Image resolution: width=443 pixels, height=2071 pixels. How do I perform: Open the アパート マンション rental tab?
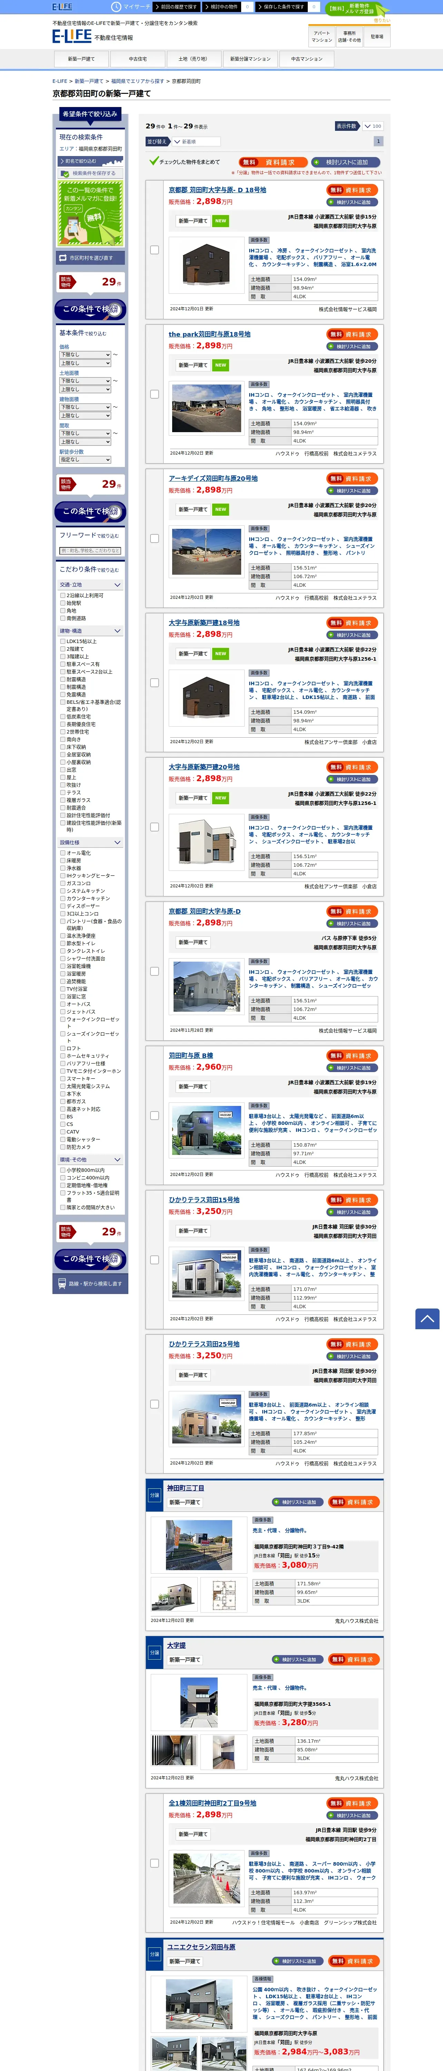[x=322, y=37]
